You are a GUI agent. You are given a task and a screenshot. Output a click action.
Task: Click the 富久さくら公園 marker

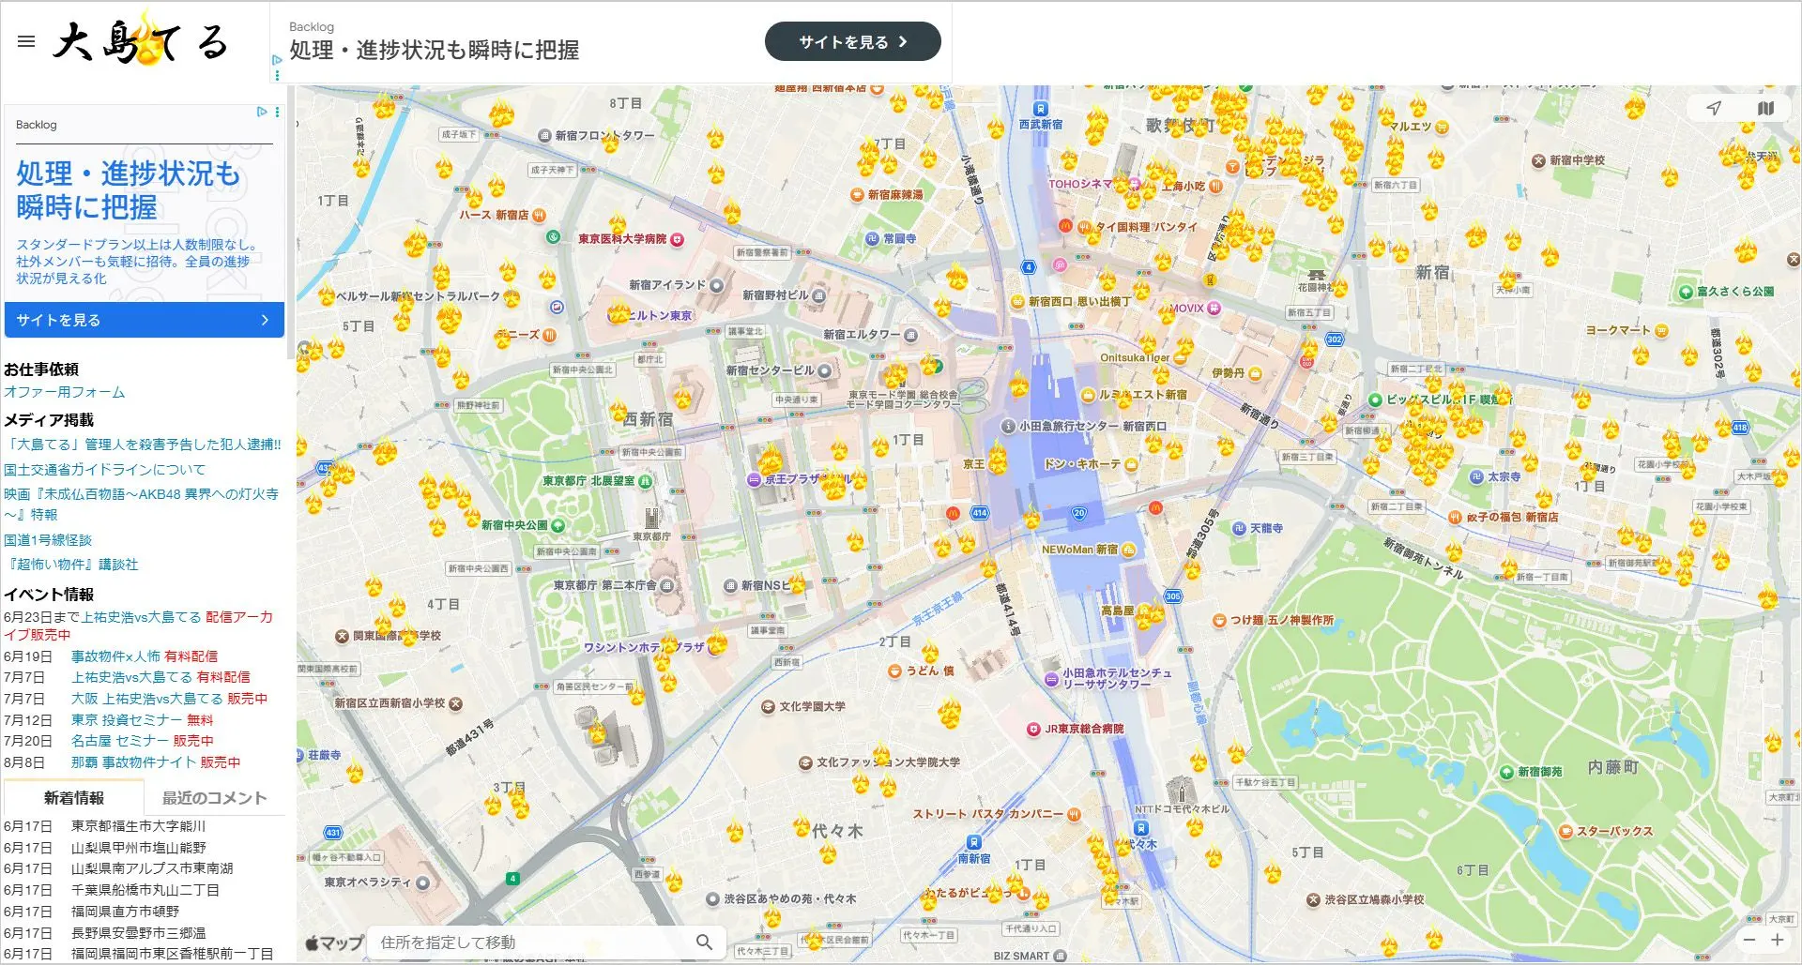point(1686,292)
